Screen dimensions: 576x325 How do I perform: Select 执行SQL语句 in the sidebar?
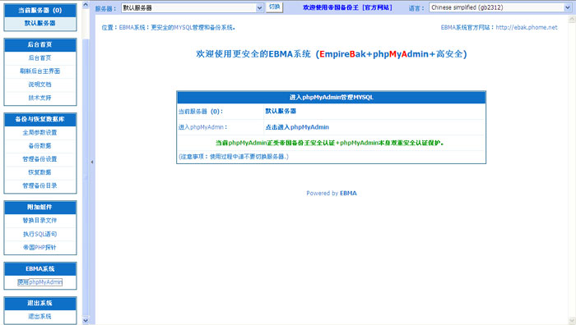click(40, 234)
